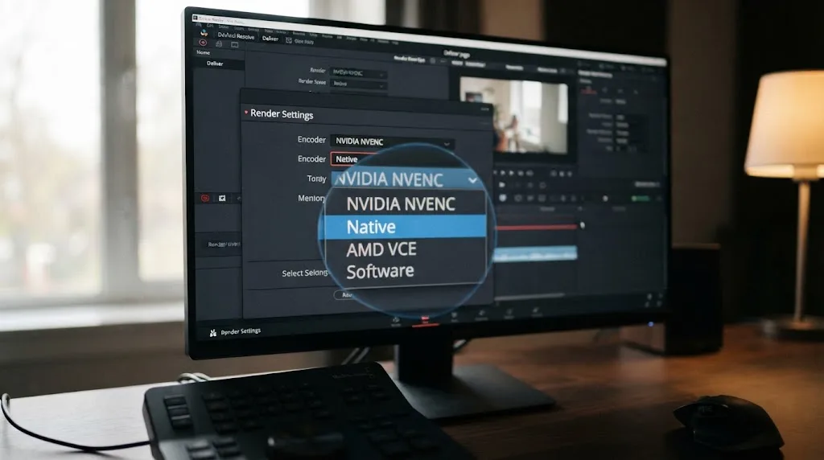This screenshot has height=460, width=824.
Task: Open the DaVinci Resolve menu
Action: 236,35
